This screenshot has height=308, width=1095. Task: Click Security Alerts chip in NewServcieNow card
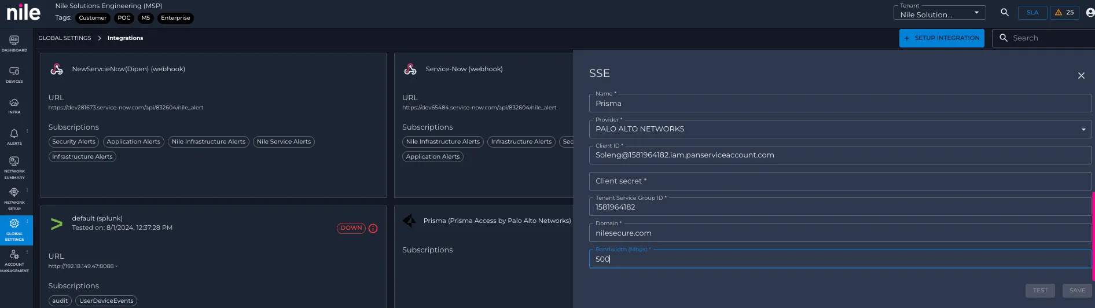tap(74, 142)
